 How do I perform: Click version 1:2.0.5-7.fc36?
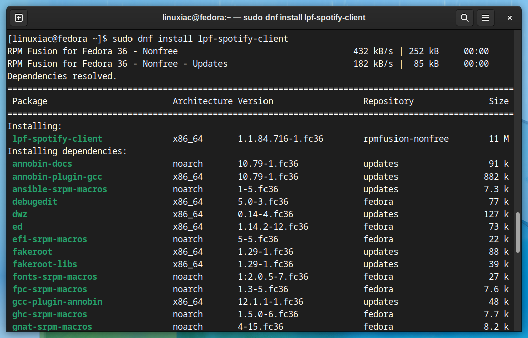pyautogui.click(x=273, y=277)
